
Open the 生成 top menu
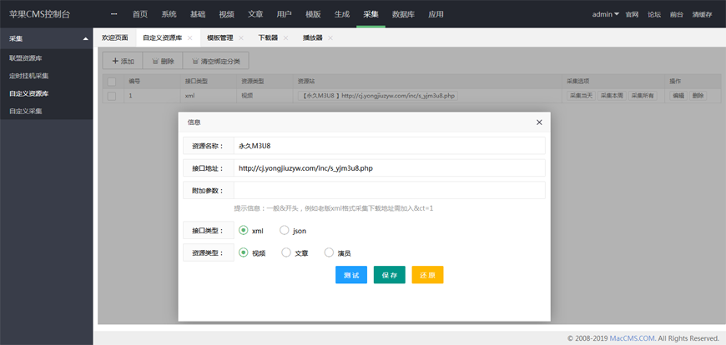tap(342, 14)
